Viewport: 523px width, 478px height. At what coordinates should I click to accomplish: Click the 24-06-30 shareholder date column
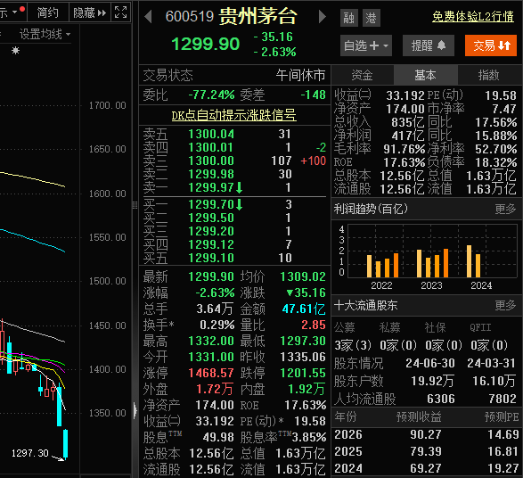[x=430, y=363]
